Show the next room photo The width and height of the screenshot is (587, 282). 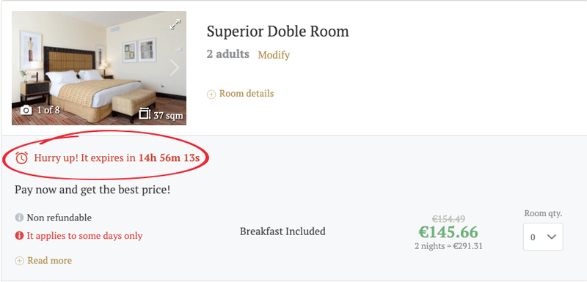pos(175,67)
